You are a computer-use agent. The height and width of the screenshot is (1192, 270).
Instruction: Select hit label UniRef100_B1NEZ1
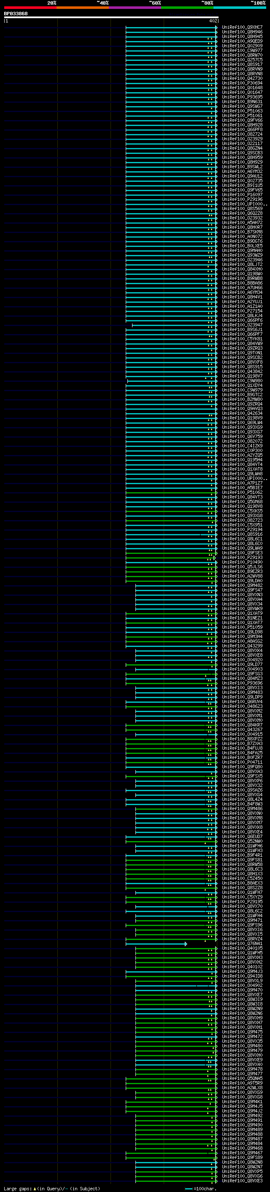(242, 618)
